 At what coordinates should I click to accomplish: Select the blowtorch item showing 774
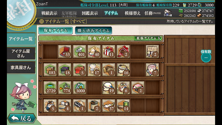65,88
